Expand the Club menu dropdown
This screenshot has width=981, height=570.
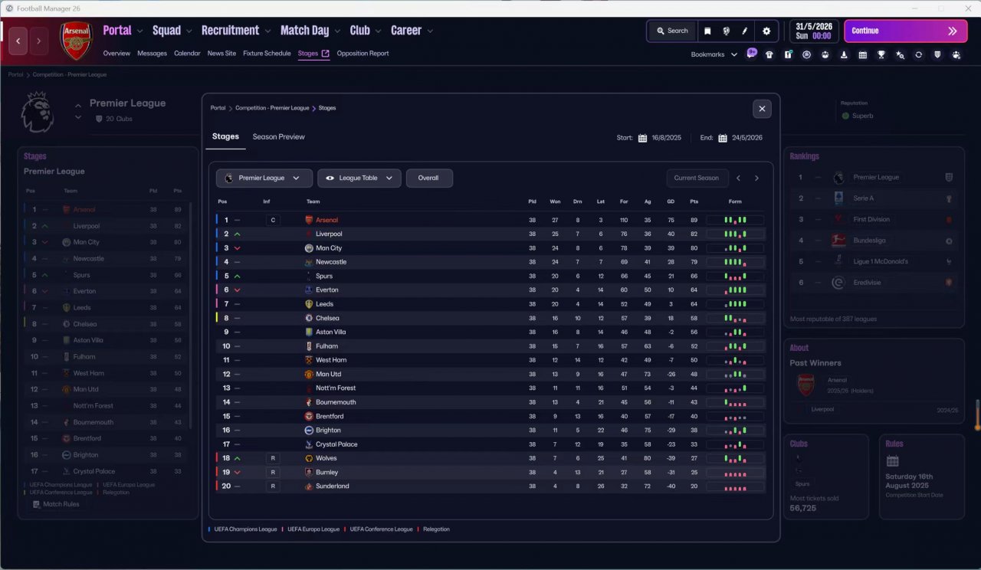click(378, 31)
